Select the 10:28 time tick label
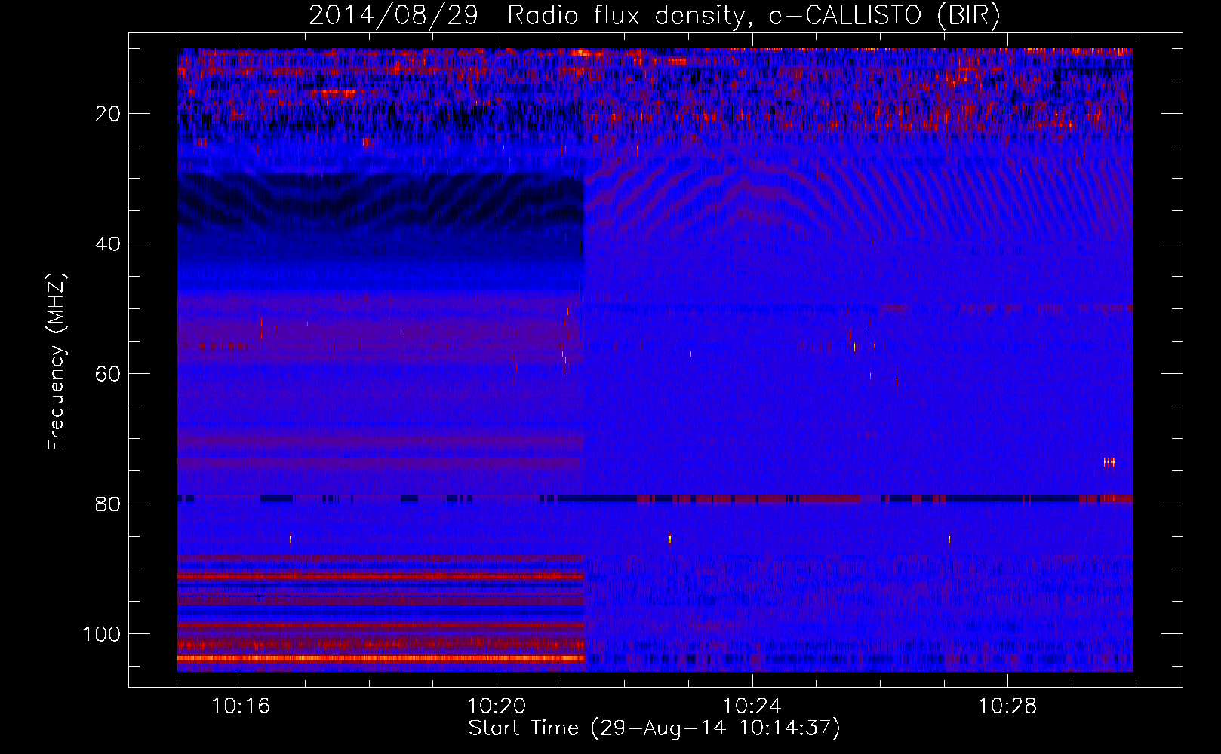This screenshot has height=754, width=1221. [1008, 706]
